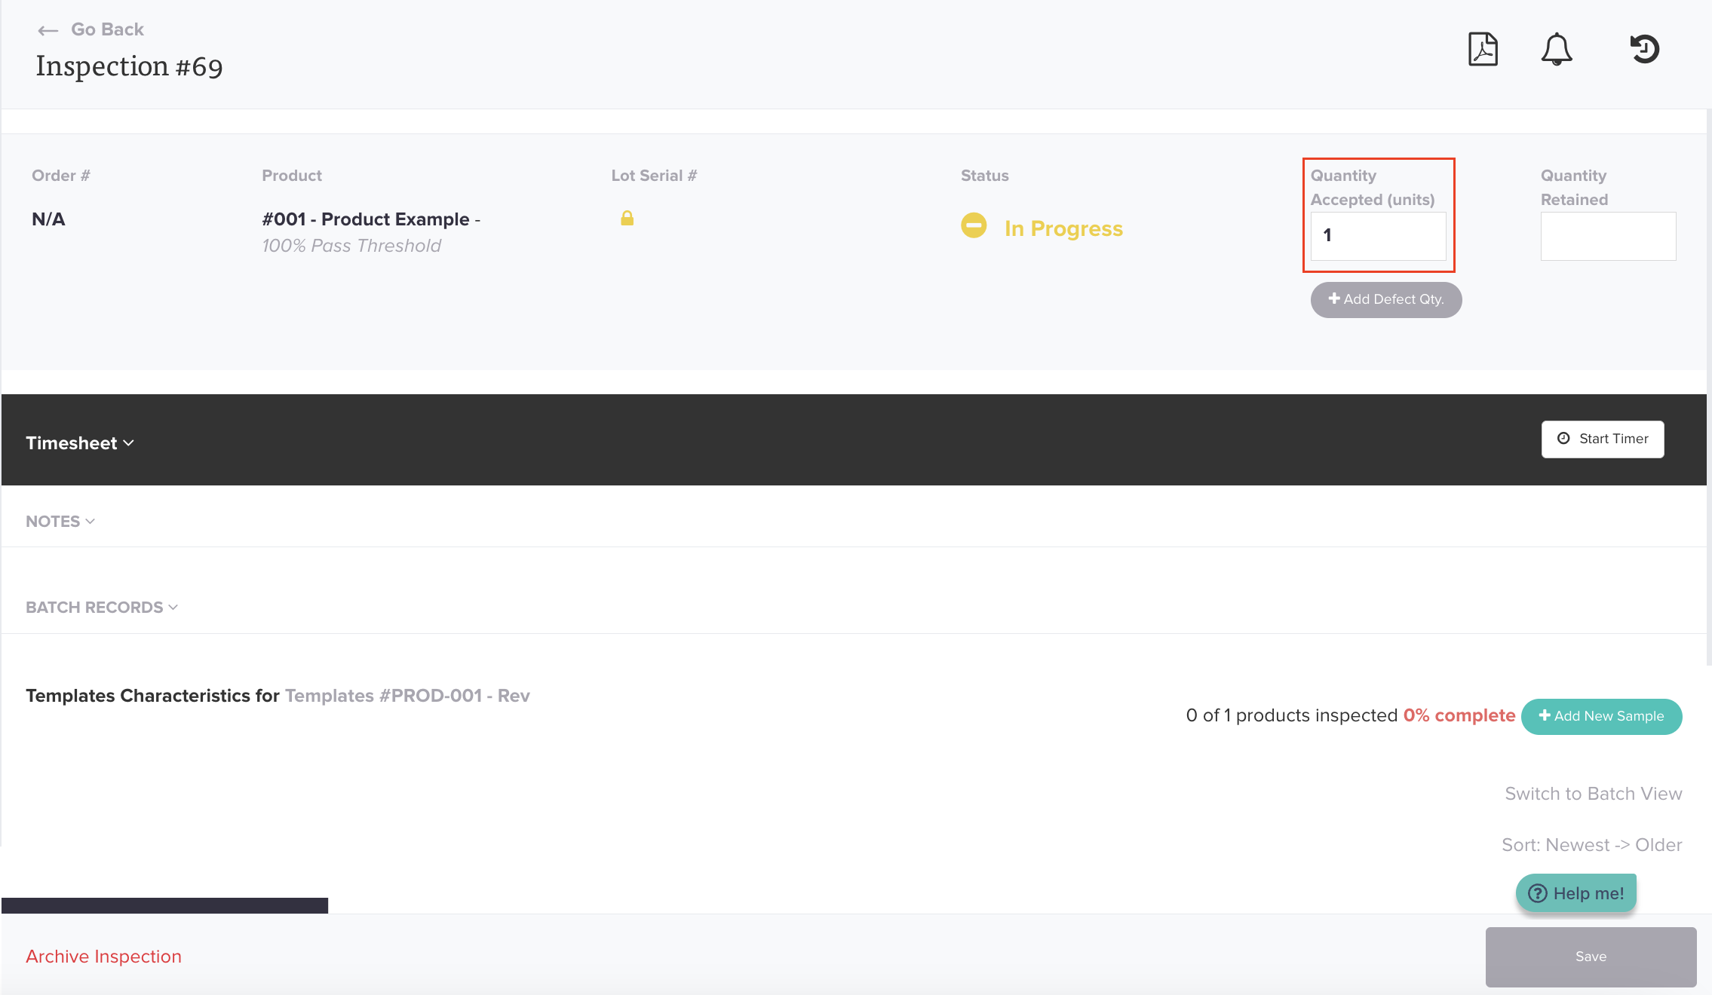Toggle sort order Newest to Older

1591,845
